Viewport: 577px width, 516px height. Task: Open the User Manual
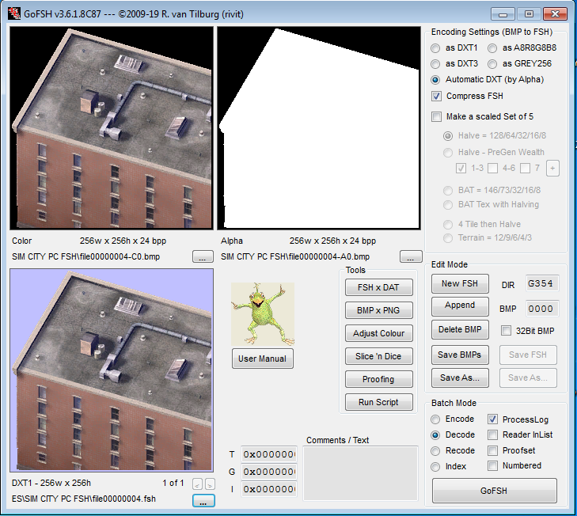(262, 359)
